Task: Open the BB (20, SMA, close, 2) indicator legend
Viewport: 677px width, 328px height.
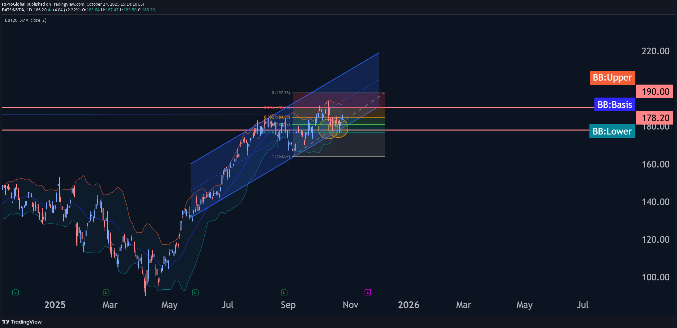Action: (26, 20)
